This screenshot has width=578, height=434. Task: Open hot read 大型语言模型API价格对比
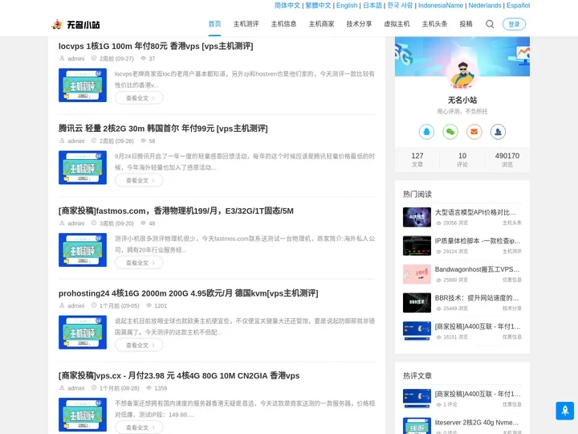click(475, 212)
